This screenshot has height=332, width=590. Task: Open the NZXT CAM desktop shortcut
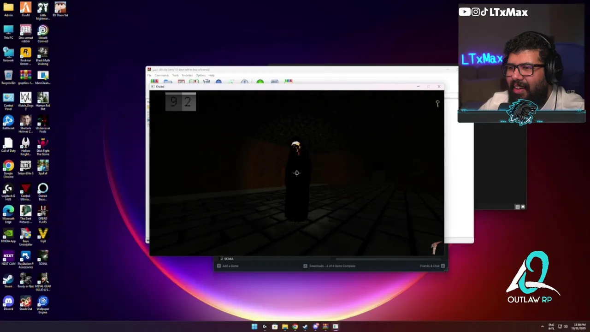(8, 258)
